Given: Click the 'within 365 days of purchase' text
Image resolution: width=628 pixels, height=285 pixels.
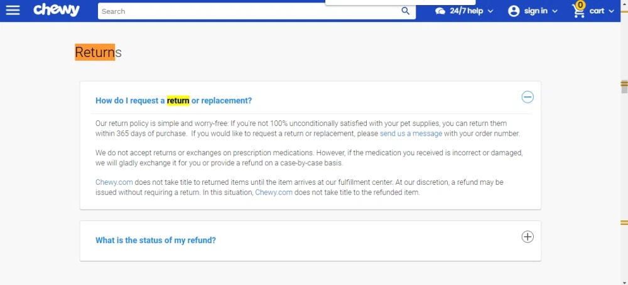Looking at the screenshot, I should click(141, 133).
